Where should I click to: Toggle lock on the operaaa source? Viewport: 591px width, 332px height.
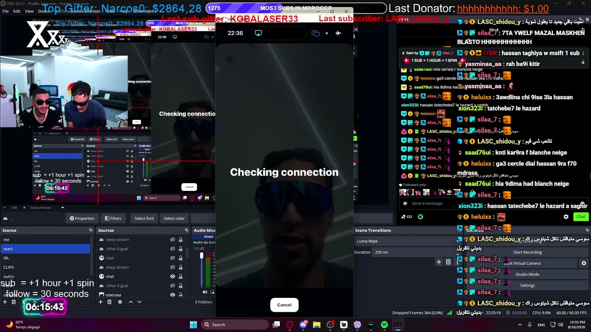click(181, 295)
